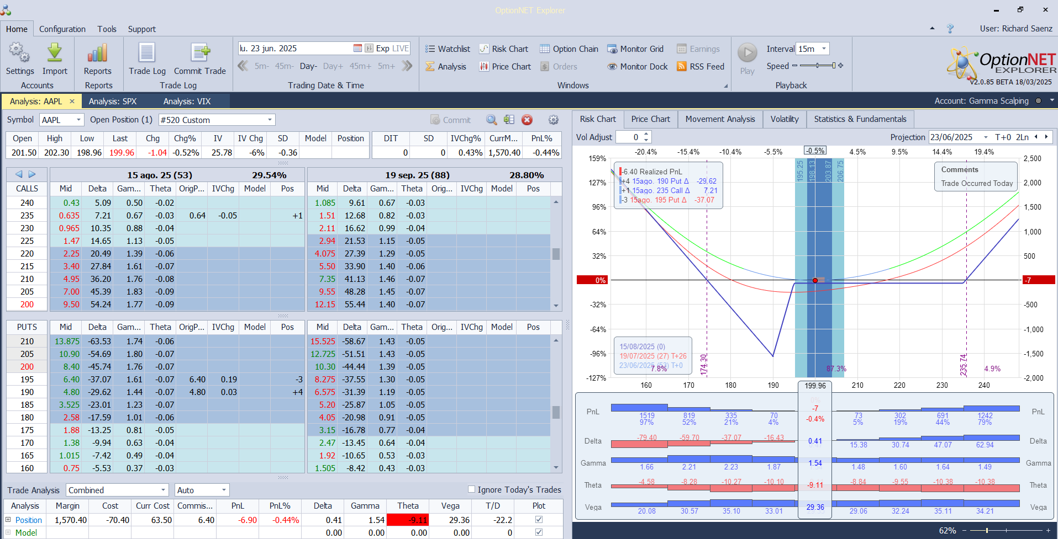Expand the Position row in analysis table

8,520
